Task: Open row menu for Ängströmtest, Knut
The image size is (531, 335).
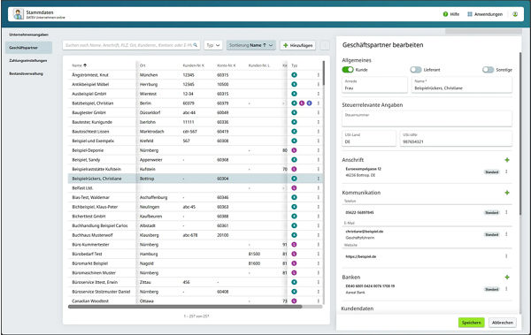Action: point(319,75)
